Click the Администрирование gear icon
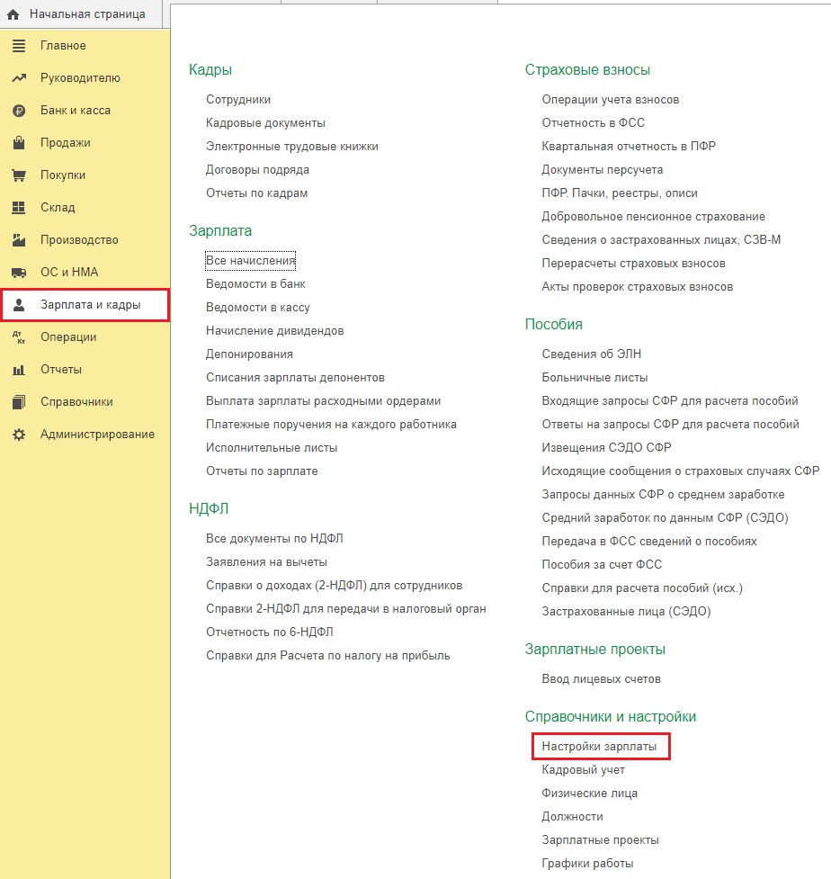 [19, 435]
